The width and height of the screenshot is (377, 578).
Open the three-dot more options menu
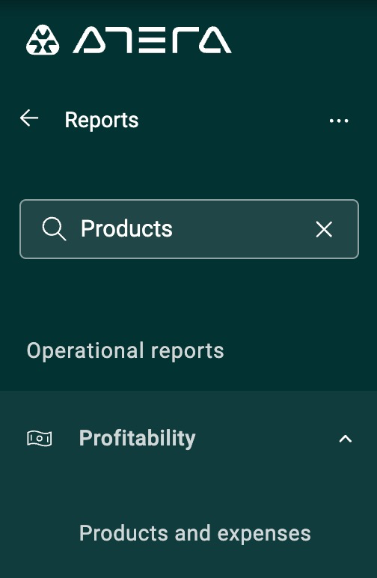point(339,121)
